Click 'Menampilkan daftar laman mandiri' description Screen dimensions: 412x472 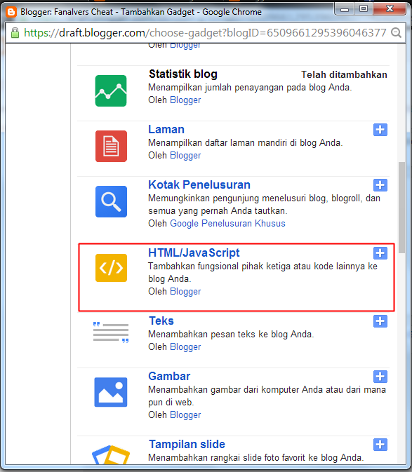coord(246,142)
